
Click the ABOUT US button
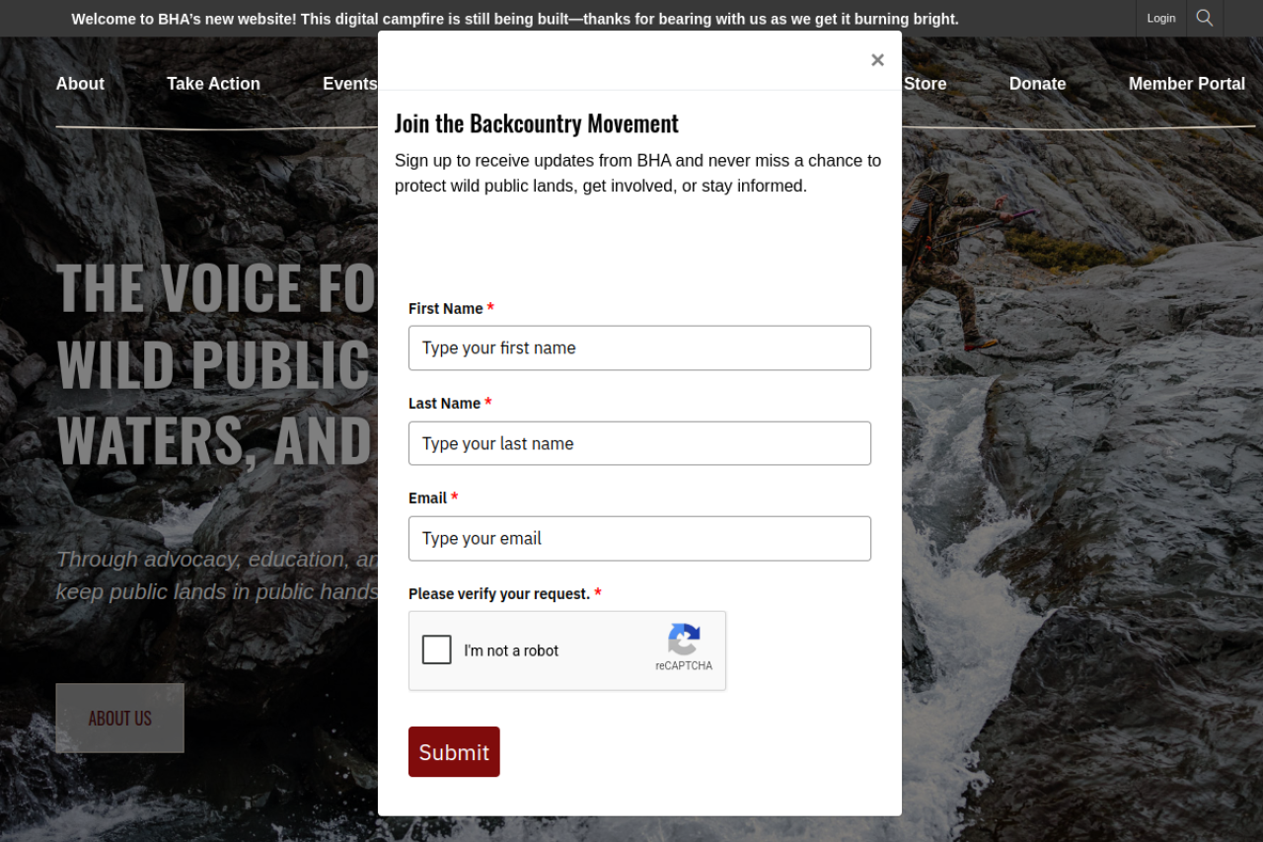120,718
